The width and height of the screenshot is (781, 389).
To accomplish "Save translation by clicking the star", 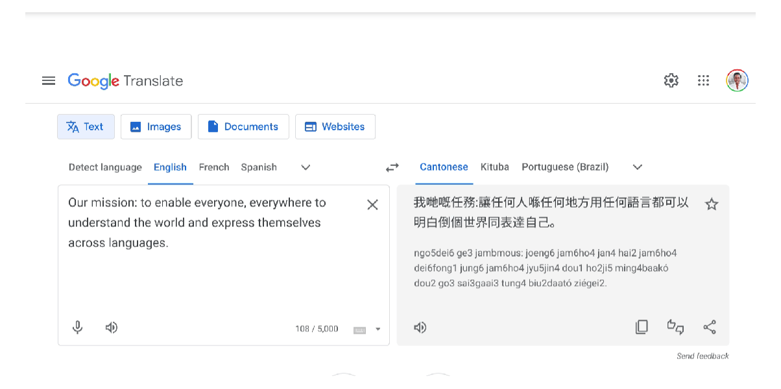I will click(711, 203).
